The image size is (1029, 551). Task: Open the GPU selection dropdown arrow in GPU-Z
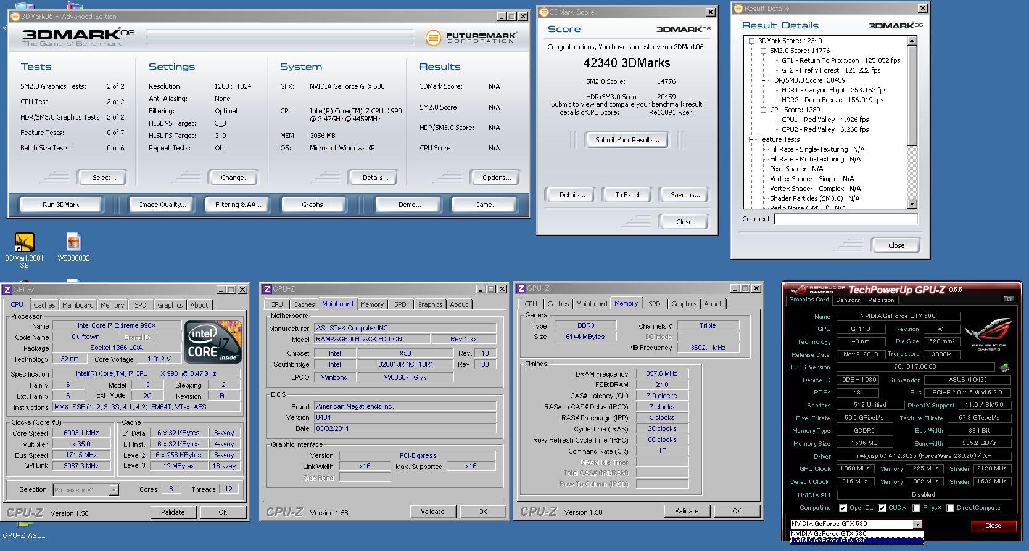point(917,524)
